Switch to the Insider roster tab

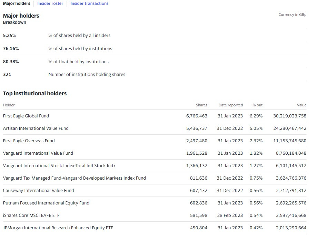pos(50,3)
